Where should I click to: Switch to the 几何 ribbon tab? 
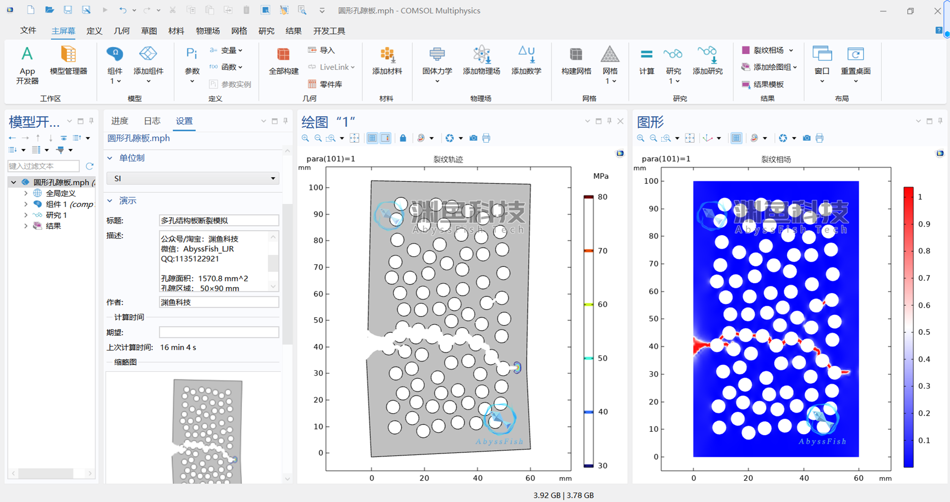tap(122, 30)
